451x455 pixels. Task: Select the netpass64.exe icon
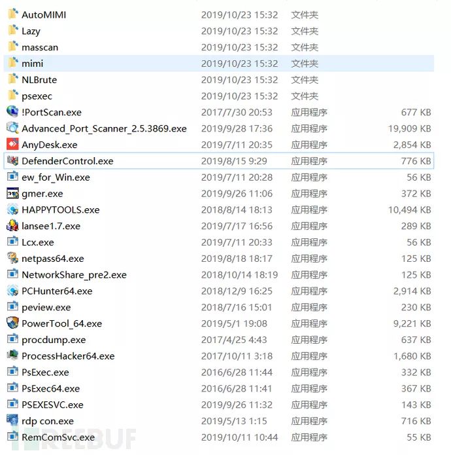coord(12,258)
